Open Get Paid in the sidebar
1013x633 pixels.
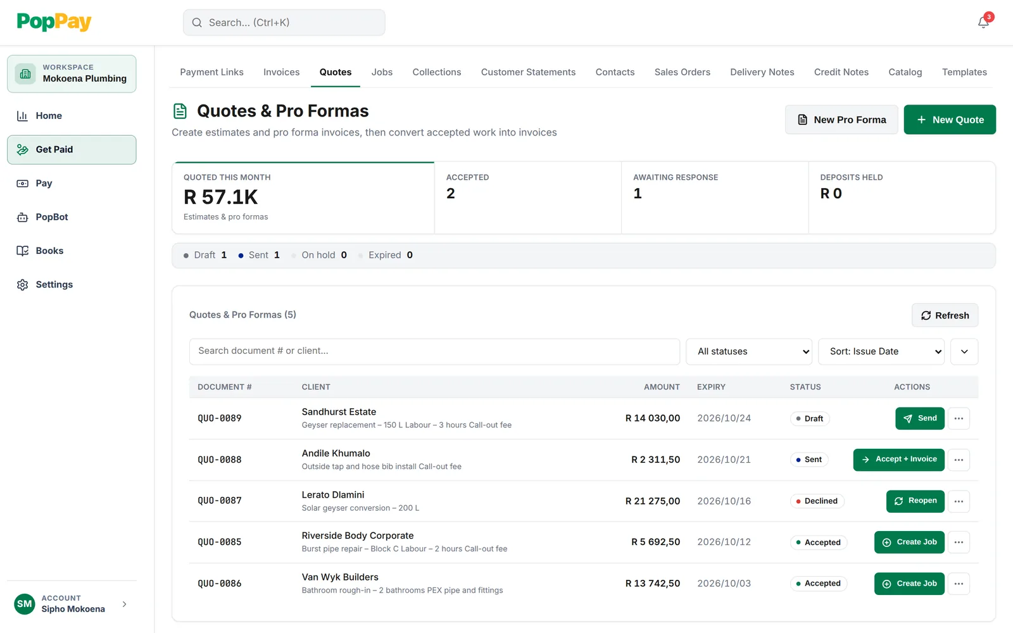pyautogui.click(x=72, y=149)
